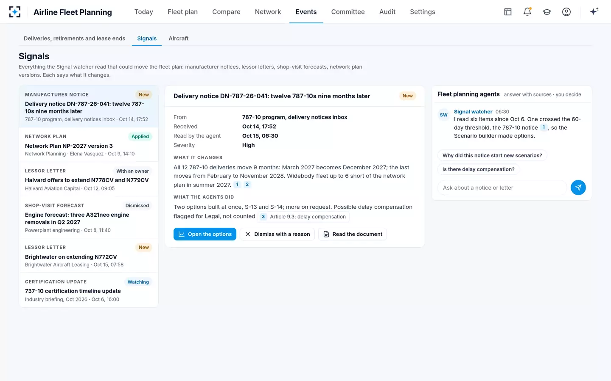Open the Article 9.3 delay compensation chip
Image resolution: width=611 pixels, height=381 pixels.
pyautogui.click(x=304, y=217)
